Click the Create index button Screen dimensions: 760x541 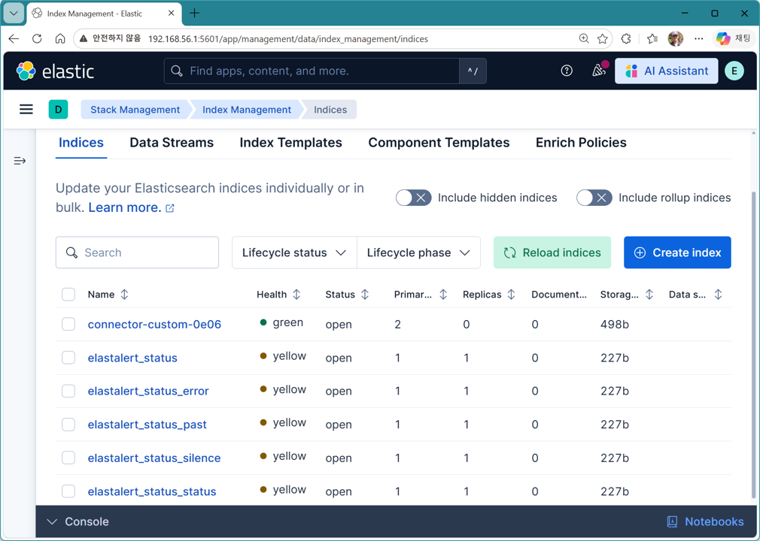[676, 252]
